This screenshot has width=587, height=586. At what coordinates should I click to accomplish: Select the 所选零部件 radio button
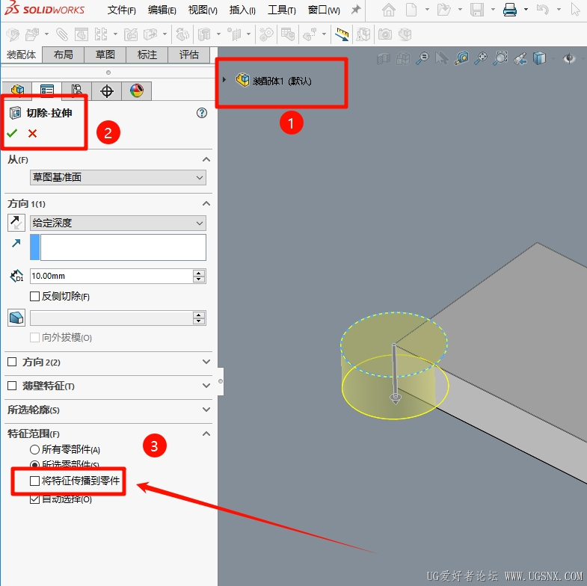click(34, 465)
